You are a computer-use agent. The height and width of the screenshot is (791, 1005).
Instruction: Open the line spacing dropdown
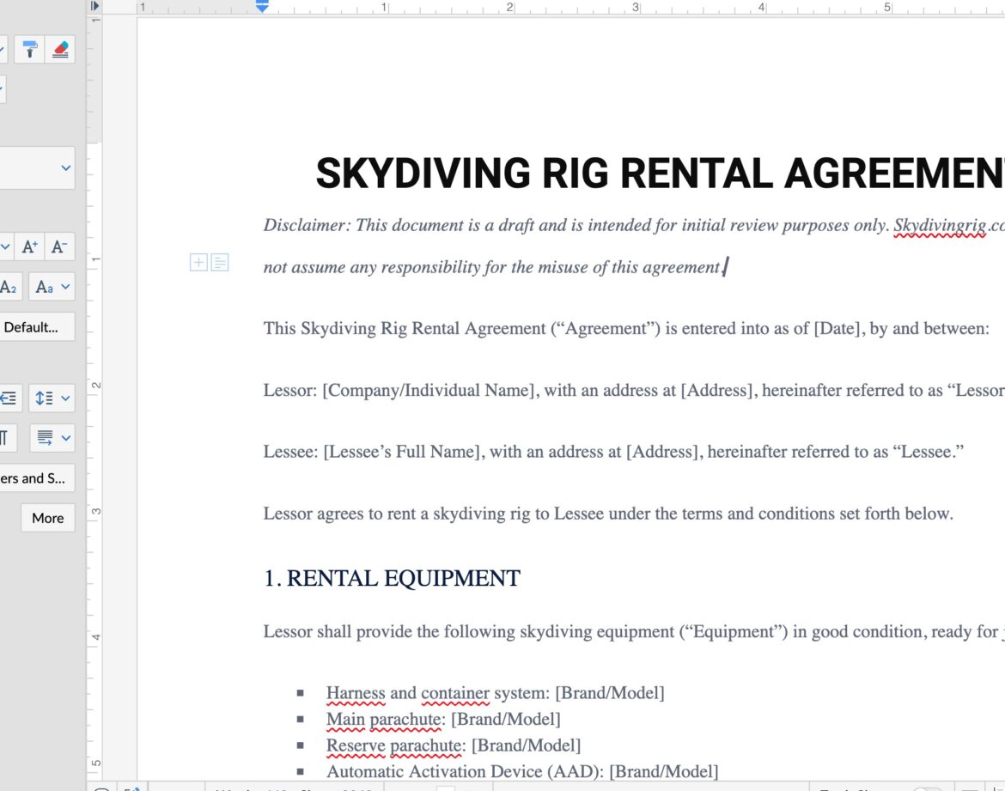coord(52,399)
